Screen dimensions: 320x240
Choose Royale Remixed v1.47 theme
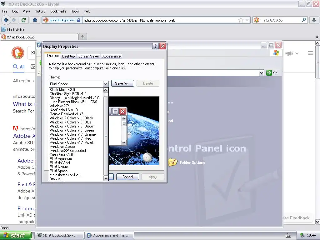[76, 114]
